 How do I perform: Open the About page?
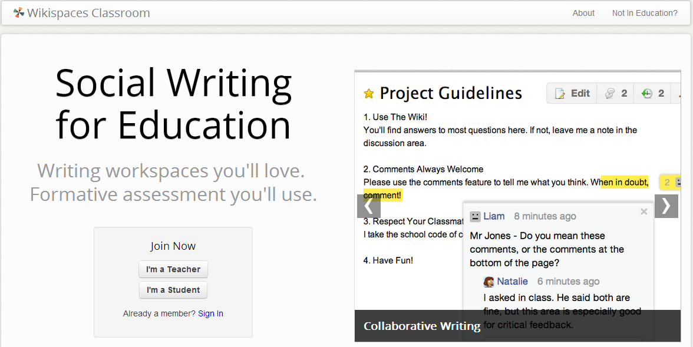(583, 13)
